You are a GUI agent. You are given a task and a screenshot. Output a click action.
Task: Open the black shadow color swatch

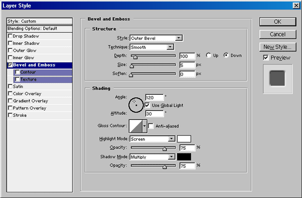[x=184, y=157]
